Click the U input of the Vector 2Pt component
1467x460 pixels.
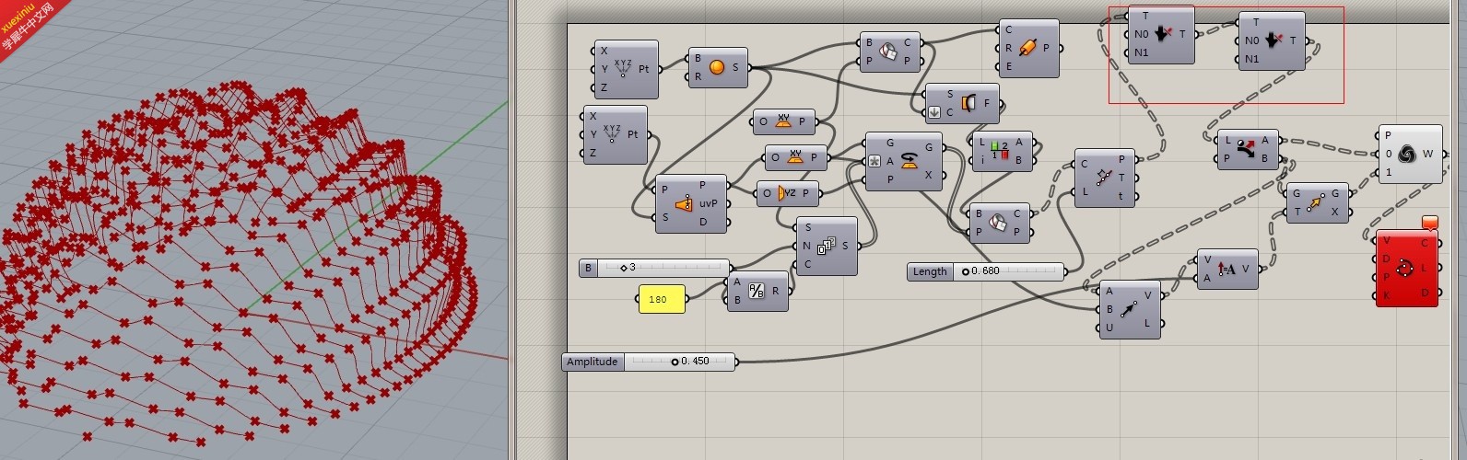[x=1109, y=328]
